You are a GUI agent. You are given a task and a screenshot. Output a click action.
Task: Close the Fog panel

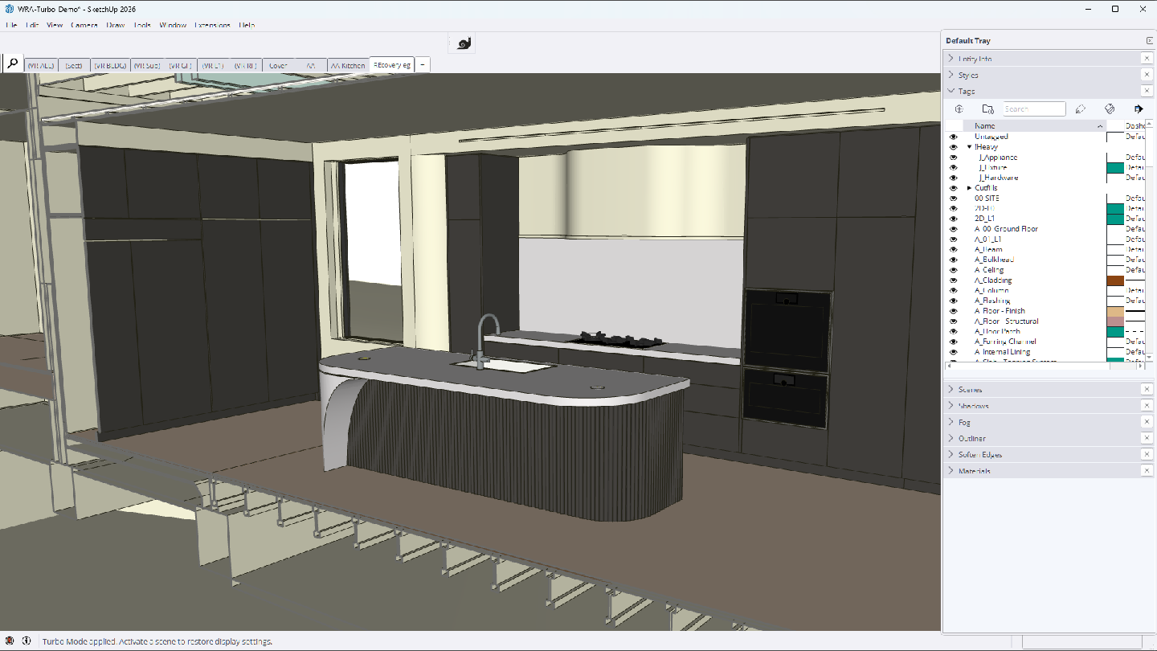(x=1147, y=422)
